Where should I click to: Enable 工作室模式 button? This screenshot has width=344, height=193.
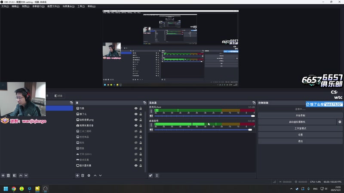click(300, 128)
